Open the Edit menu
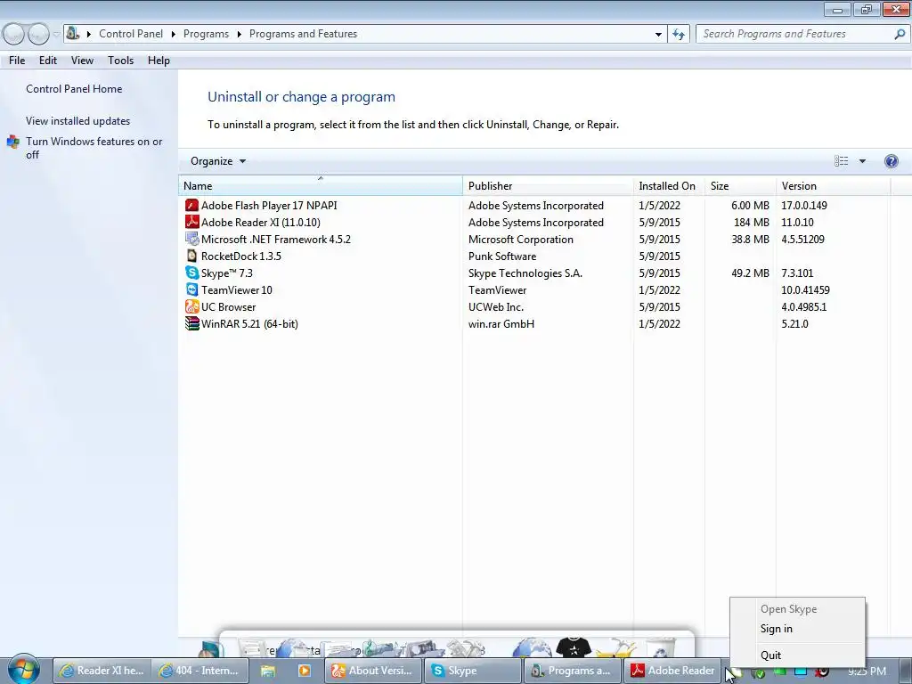The image size is (912, 684). coord(48,61)
